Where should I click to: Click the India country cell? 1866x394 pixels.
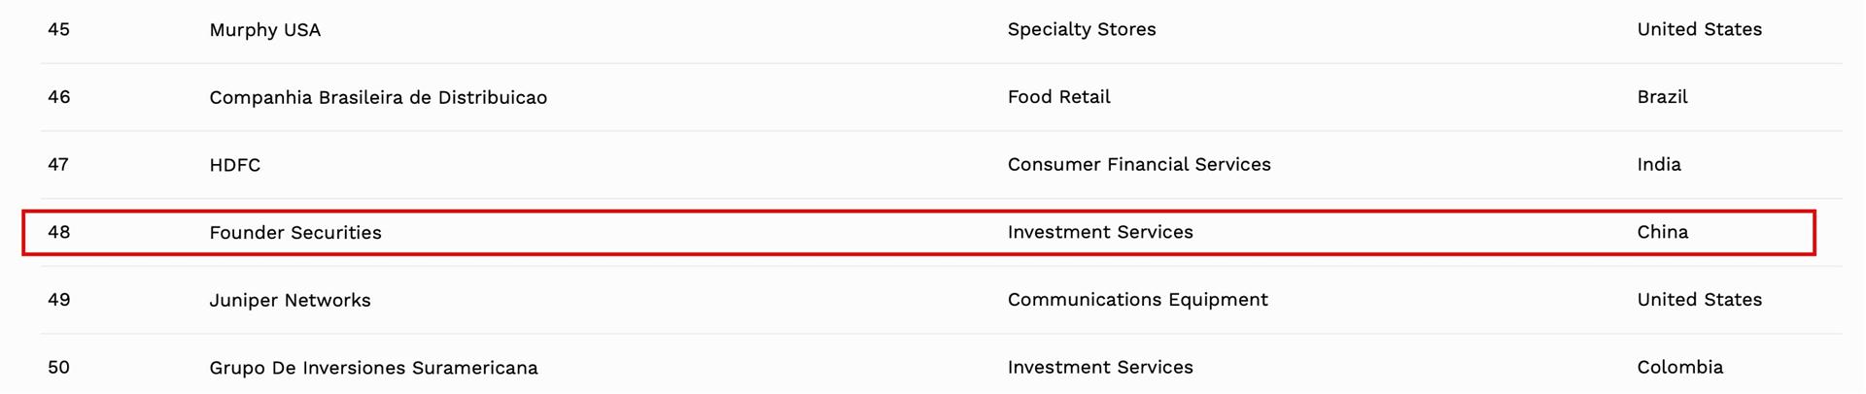(x=1658, y=164)
